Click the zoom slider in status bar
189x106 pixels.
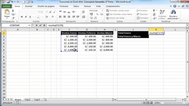click(x=173, y=103)
